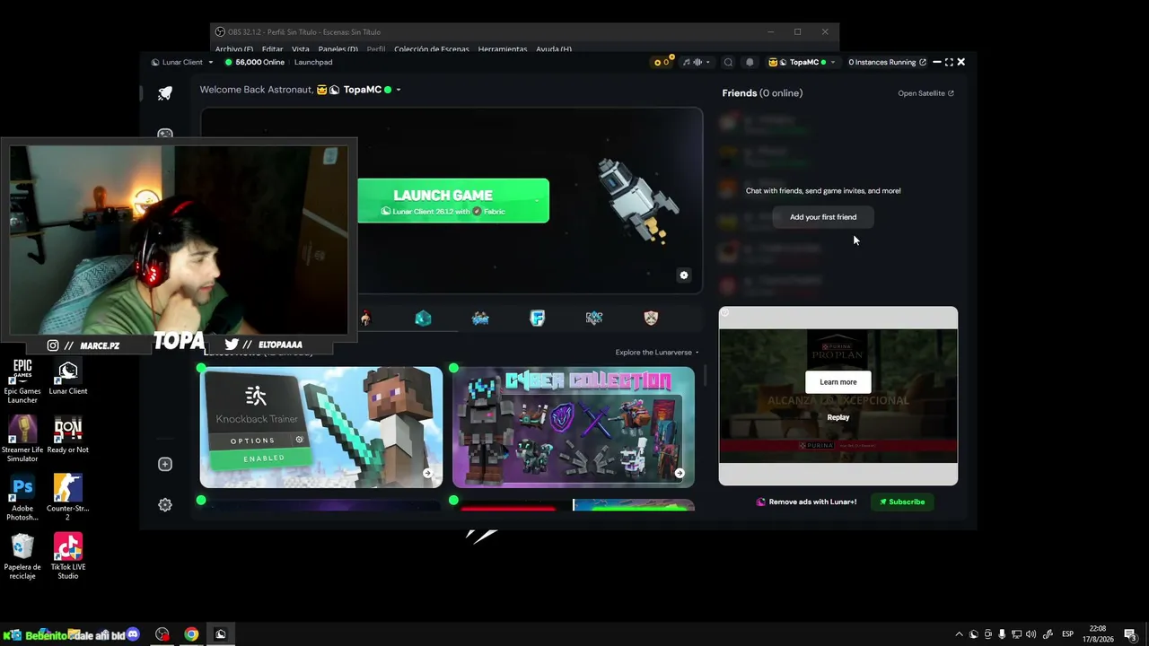Click the news section vertical scrollbar
This screenshot has height=646, width=1149.
click(705, 375)
